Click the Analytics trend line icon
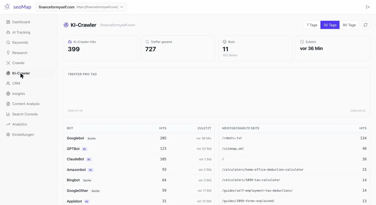376x205 pixels. [8, 124]
